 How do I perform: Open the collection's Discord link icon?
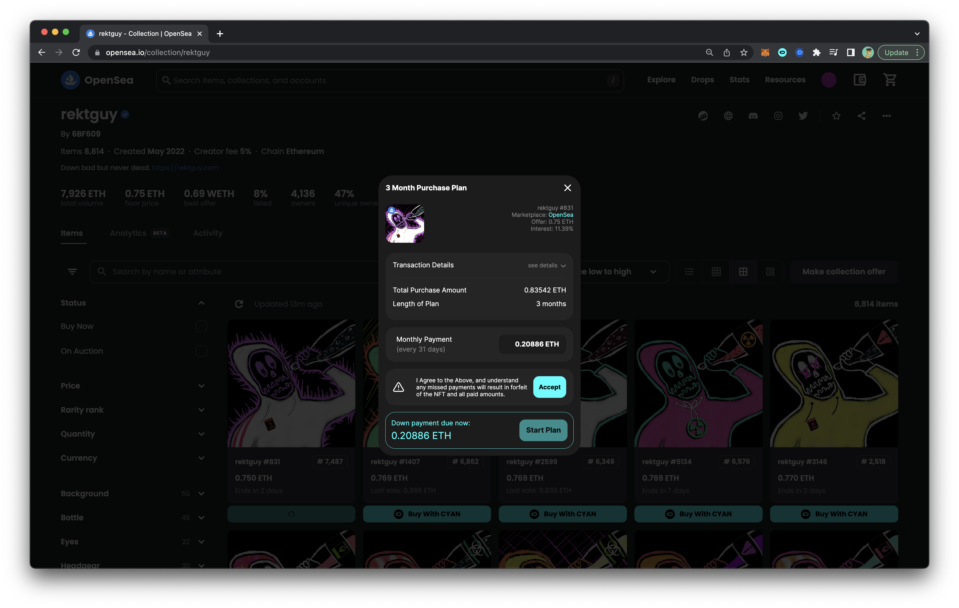[x=753, y=116]
